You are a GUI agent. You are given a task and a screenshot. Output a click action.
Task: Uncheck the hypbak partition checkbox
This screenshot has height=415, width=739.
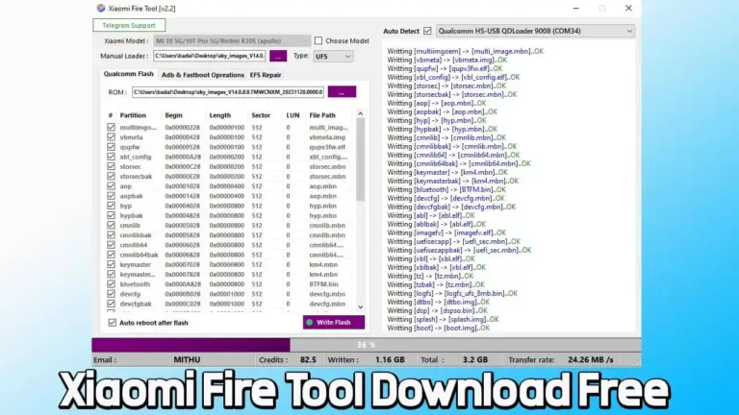coord(111,215)
